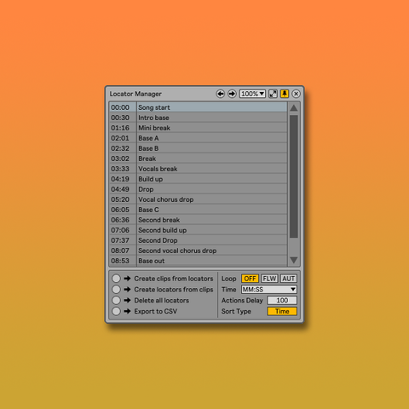Select the Break locator at 03:02
Screen dimensions: 409x409
(x=212, y=158)
